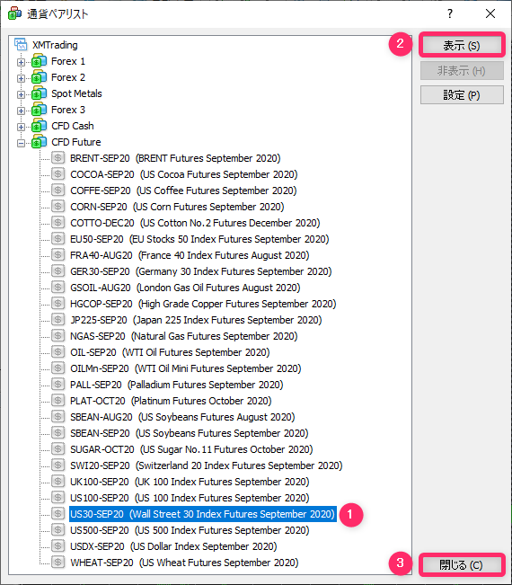Select the CFD Cash tree label
The height and width of the screenshot is (585, 512).
pyautogui.click(x=73, y=126)
